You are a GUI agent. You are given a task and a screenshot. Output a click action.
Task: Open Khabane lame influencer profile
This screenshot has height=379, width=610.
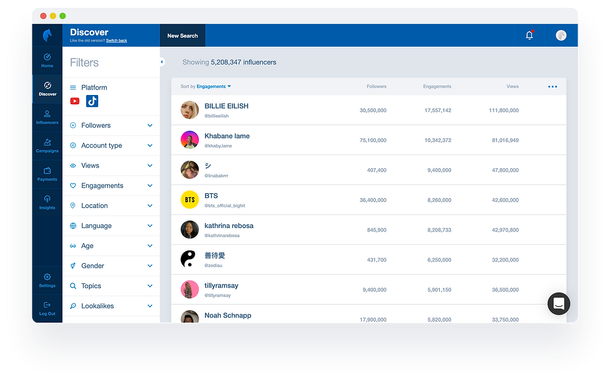pos(227,136)
